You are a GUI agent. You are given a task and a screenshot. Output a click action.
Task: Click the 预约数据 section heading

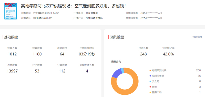pyautogui.click(x=117, y=37)
